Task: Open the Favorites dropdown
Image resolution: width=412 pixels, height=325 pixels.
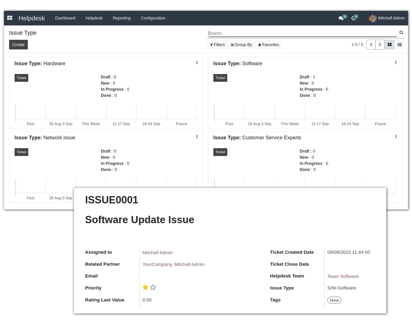Action: [x=269, y=45]
